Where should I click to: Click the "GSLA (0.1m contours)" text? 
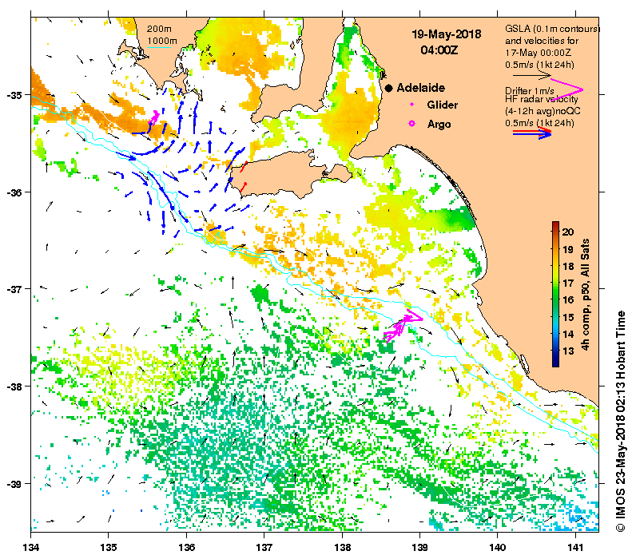pyautogui.click(x=552, y=29)
